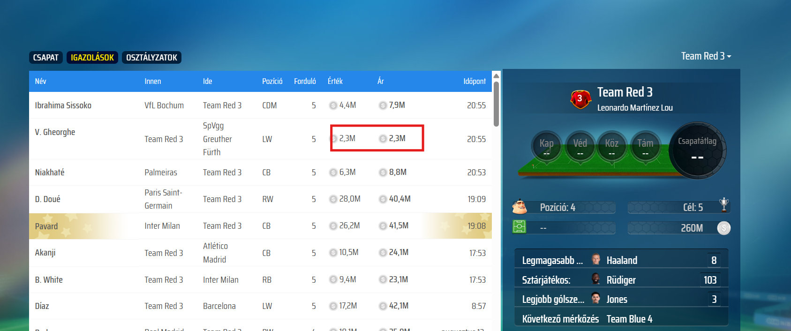Click the manager avatar beside Pozíció: 4
Viewport: 791px width, 331px height.
tap(520, 207)
